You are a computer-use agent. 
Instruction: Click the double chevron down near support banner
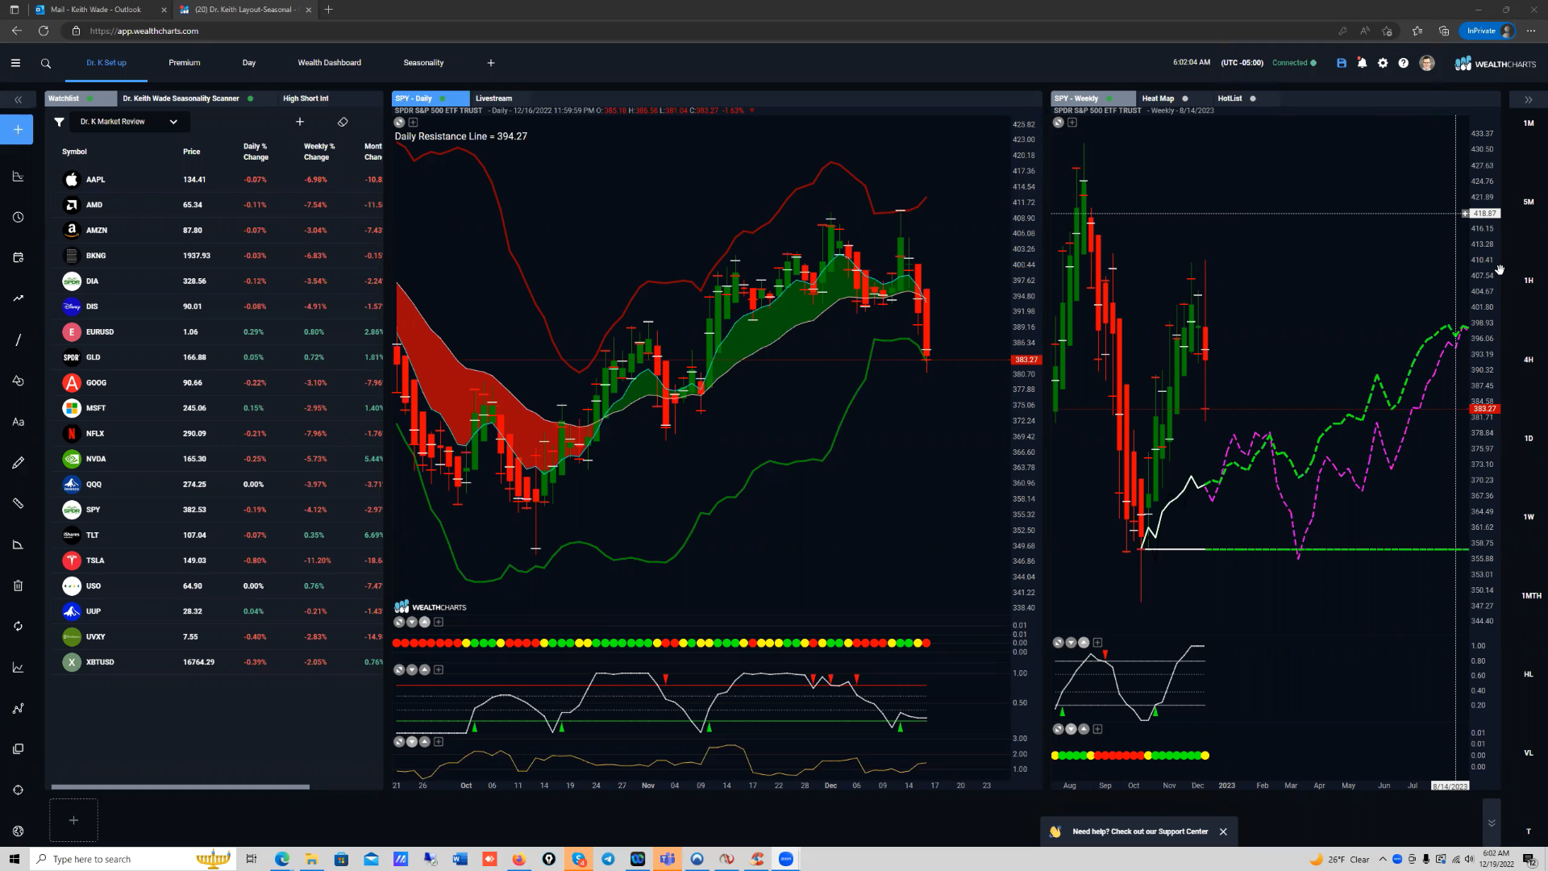pyautogui.click(x=1492, y=823)
